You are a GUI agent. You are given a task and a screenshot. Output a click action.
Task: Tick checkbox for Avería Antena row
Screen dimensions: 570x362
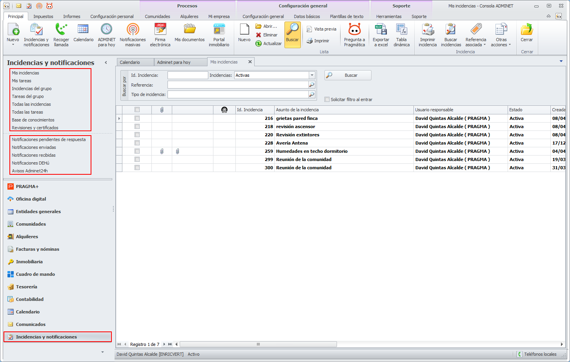pyautogui.click(x=137, y=143)
